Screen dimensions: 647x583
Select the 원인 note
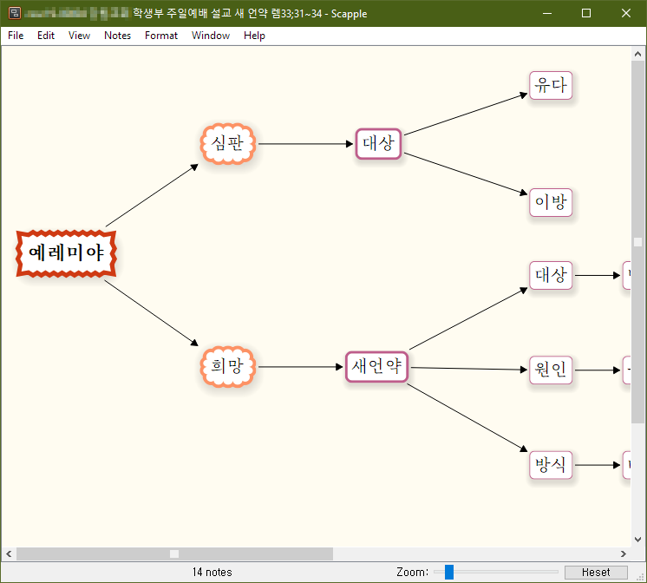pos(551,370)
